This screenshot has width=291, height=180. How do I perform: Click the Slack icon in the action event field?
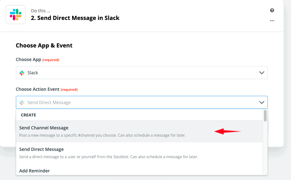22,102
